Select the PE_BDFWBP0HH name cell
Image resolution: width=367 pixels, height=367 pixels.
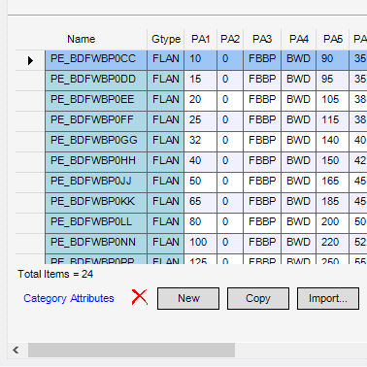[96, 162]
